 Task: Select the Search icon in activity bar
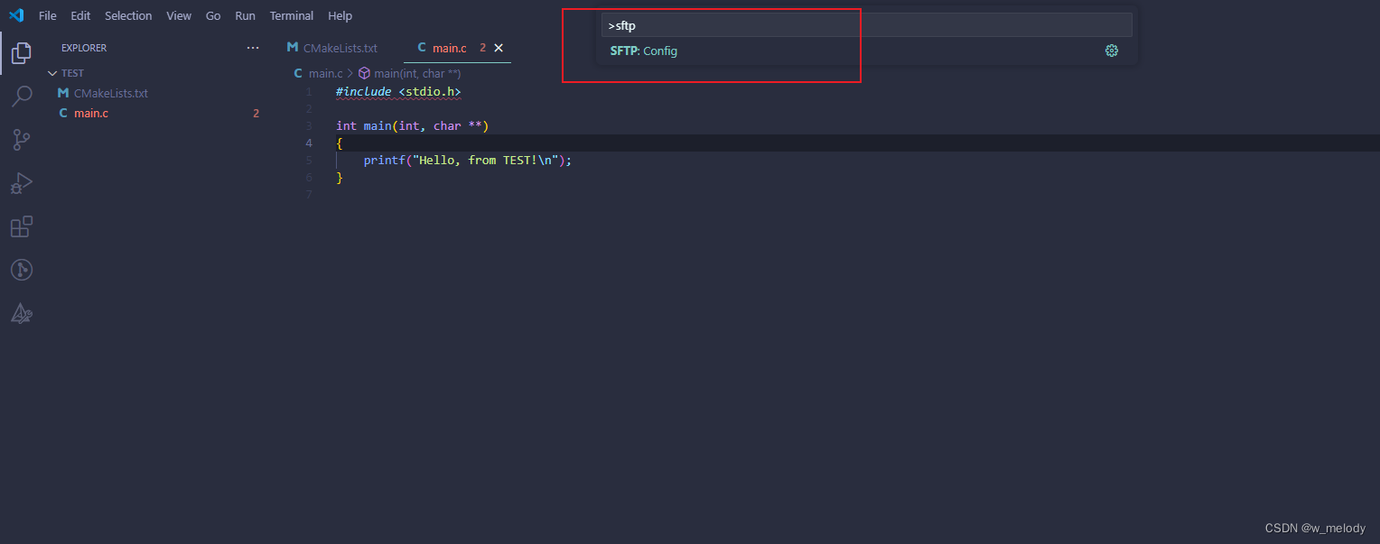pyautogui.click(x=21, y=96)
